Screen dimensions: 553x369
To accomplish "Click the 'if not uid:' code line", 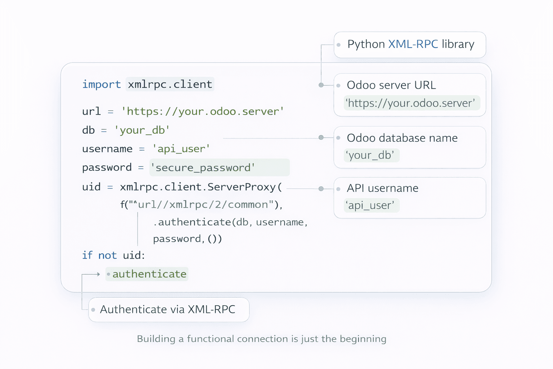I will [x=113, y=255].
